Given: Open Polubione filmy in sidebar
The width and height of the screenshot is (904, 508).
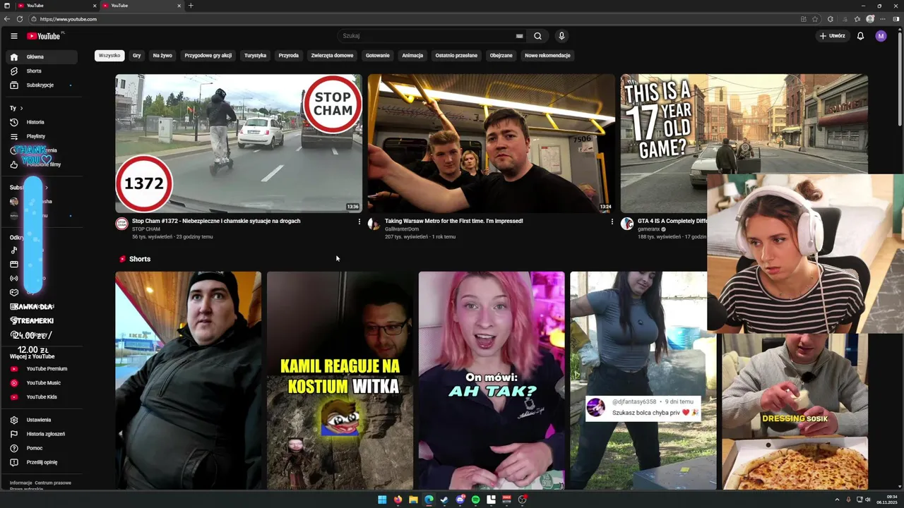Looking at the screenshot, I should tap(41, 164).
